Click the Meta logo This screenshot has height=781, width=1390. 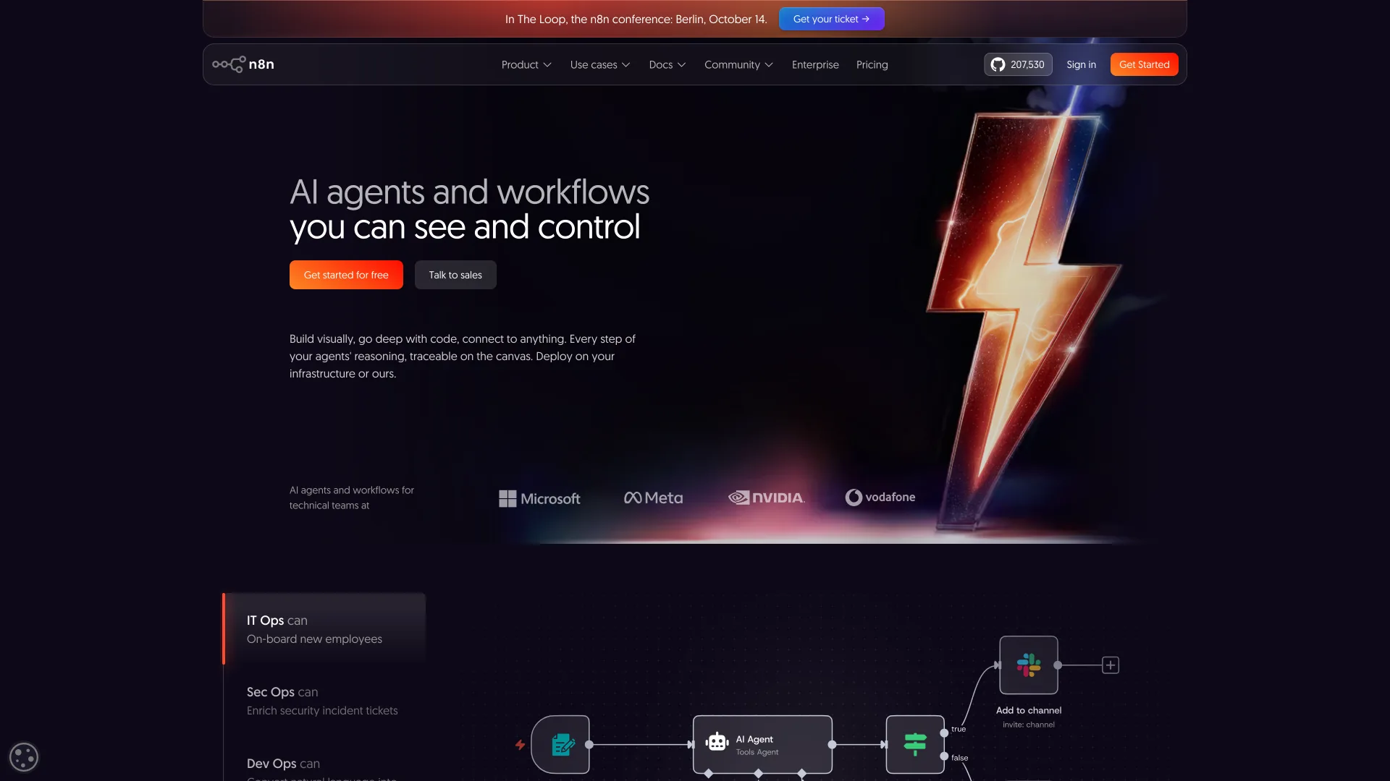click(x=653, y=498)
